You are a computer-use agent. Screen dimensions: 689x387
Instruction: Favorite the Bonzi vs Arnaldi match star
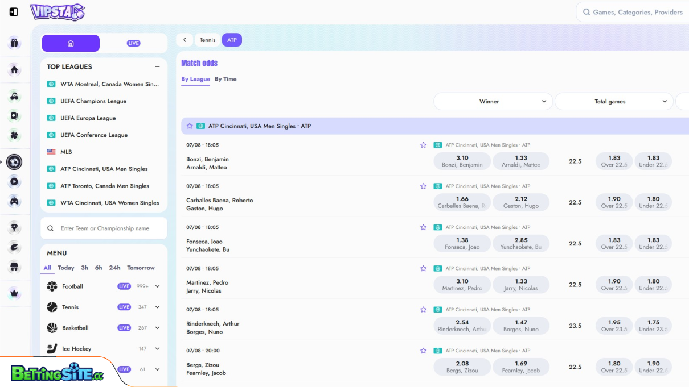pos(423,145)
